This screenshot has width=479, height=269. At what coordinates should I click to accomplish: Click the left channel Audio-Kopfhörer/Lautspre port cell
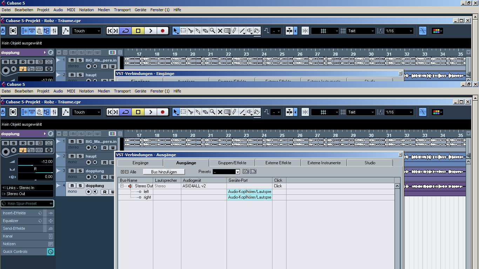point(249,192)
